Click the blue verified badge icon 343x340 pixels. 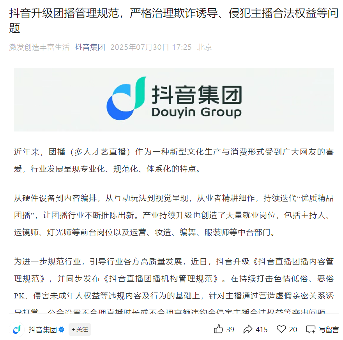click(62, 329)
